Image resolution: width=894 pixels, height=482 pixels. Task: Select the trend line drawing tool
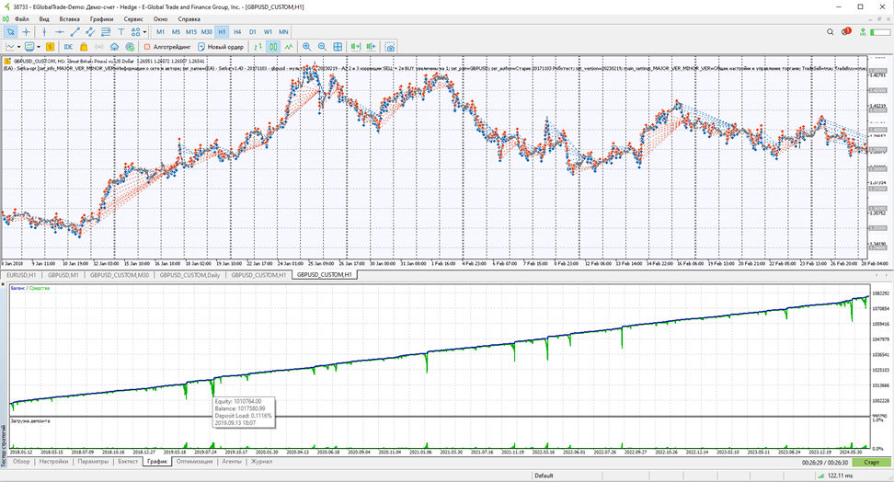pyautogui.click(x=74, y=32)
